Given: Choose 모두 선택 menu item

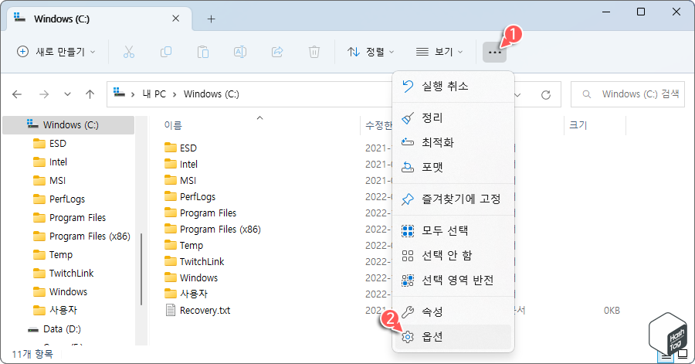Looking at the screenshot, I should pyautogui.click(x=453, y=230).
